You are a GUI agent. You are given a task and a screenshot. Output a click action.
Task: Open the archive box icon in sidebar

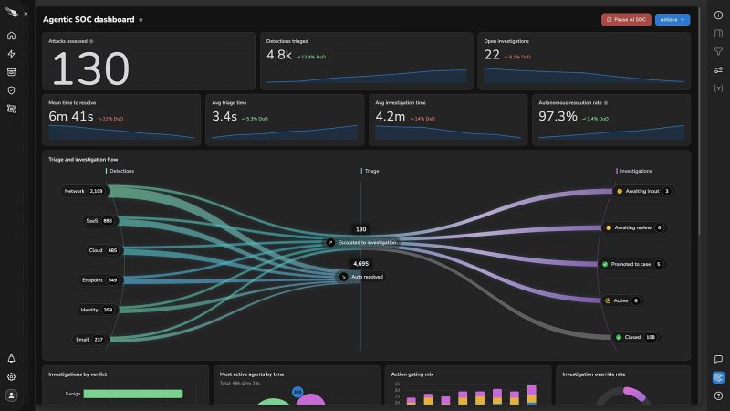12,72
